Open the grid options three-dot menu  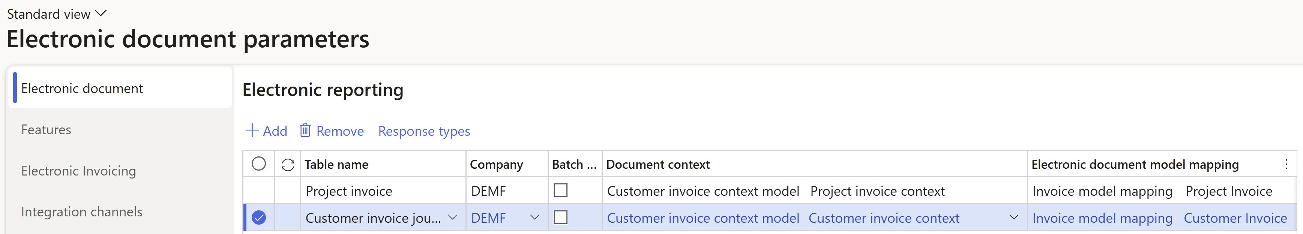point(1286,164)
